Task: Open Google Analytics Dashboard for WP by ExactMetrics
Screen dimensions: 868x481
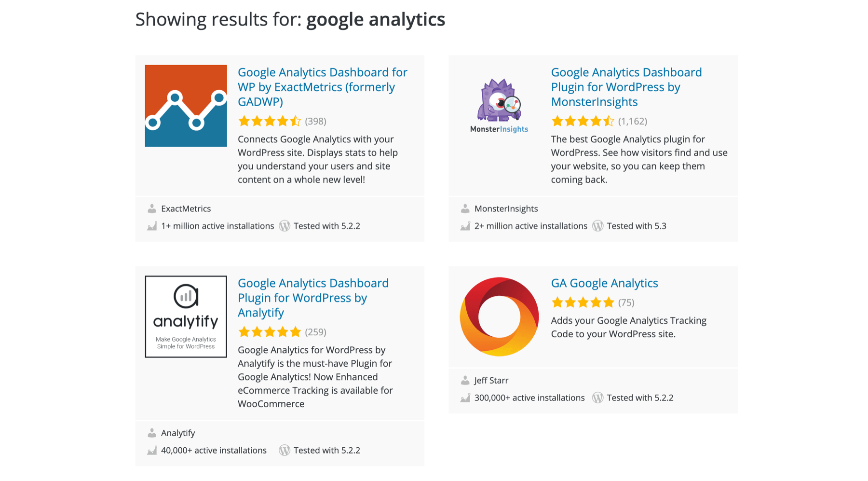Action: [x=322, y=87]
